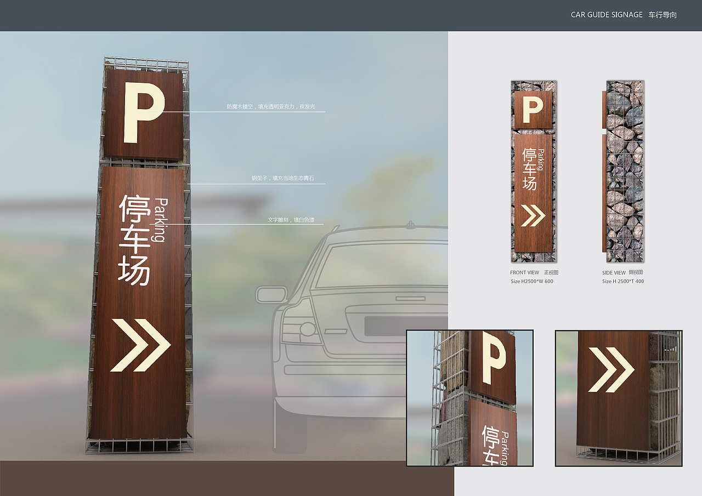
Task: Click the double chevron in the front view drawing
Action: coord(533,215)
